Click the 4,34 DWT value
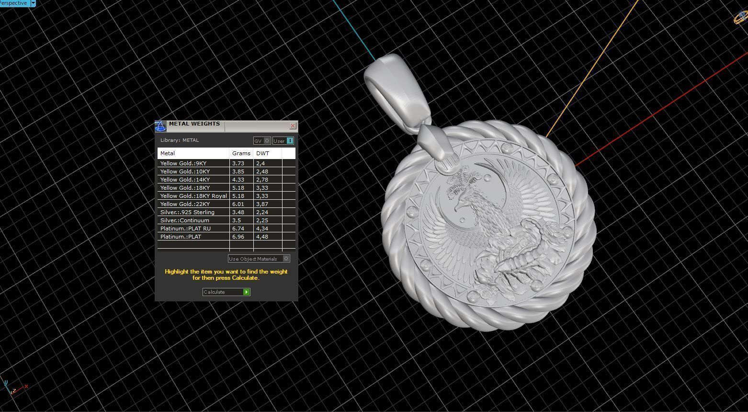Screen dimensions: 748x412 click(262, 229)
